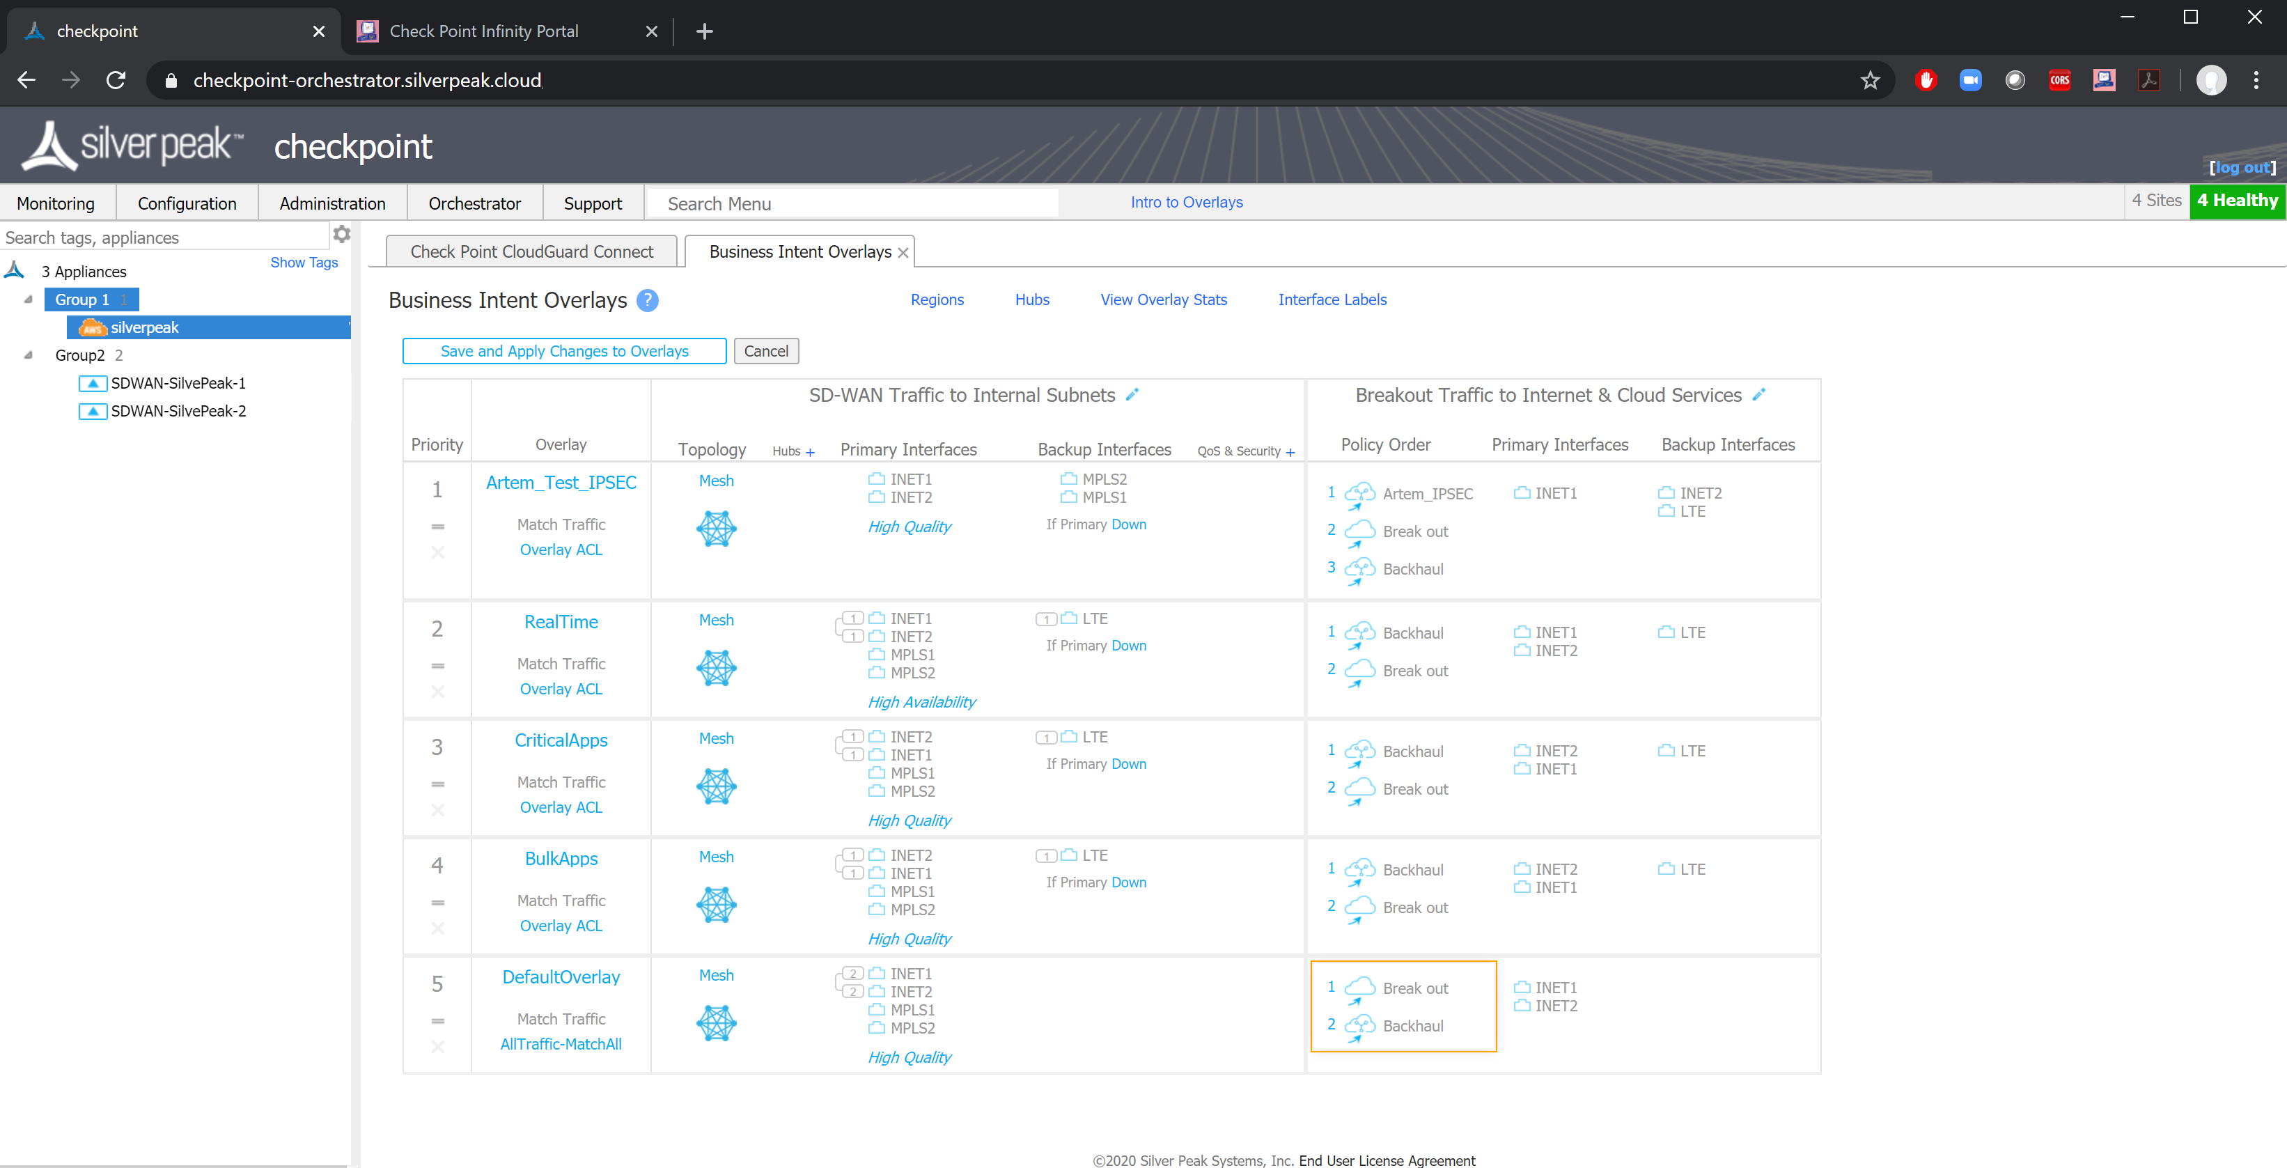Click the Show Tags link

(304, 262)
